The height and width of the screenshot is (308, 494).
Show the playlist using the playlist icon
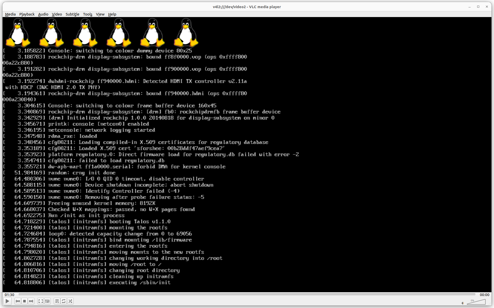[57, 301]
